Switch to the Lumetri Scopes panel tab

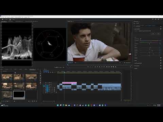4,21
